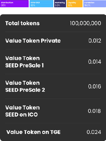The width and height of the screenshot is (106, 141).
Task: Select the blue OtherDEX 33% segment
Action: point(41,4)
